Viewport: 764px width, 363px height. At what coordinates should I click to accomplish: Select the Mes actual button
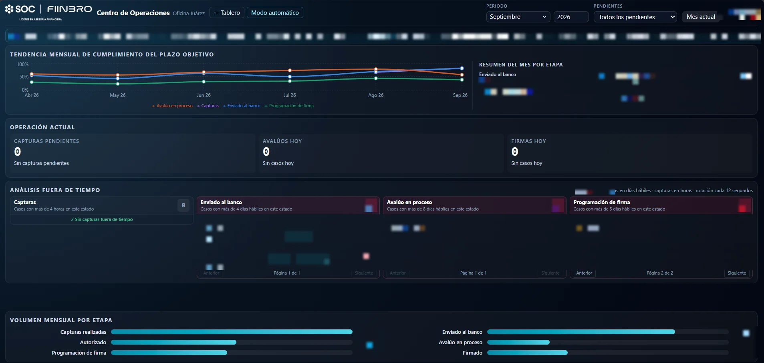(701, 17)
